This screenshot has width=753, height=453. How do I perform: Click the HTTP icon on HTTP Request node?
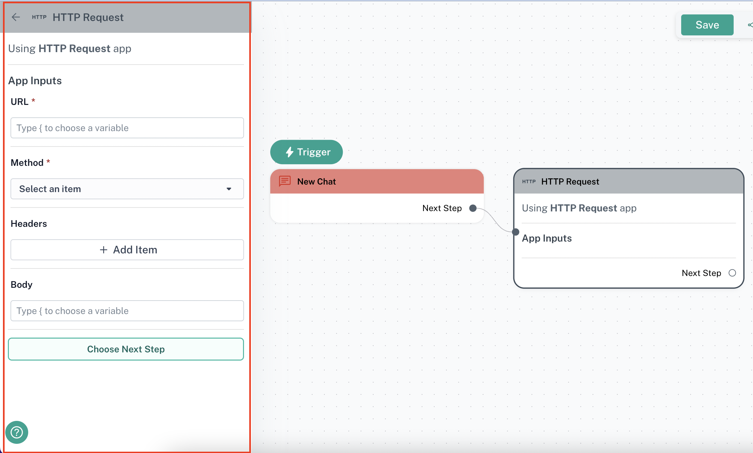(x=529, y=181)
